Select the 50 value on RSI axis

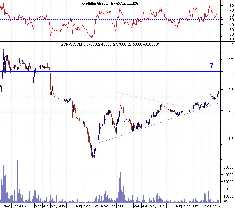coord(231,20)
